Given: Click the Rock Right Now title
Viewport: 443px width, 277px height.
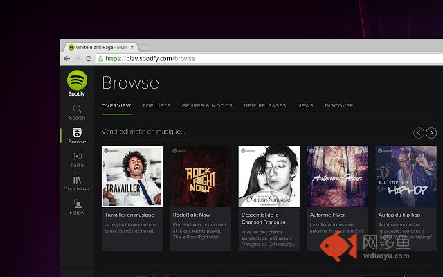Looking at the screenshot, I should (191, 215).
